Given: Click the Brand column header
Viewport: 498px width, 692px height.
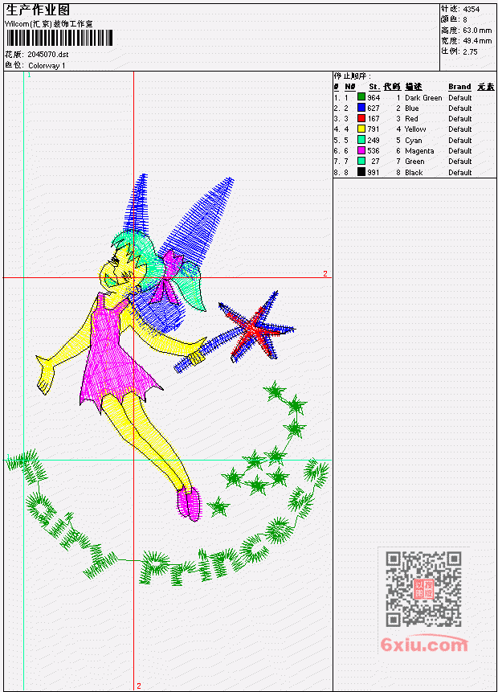Looking at the screenshot, I should point(459,87).
